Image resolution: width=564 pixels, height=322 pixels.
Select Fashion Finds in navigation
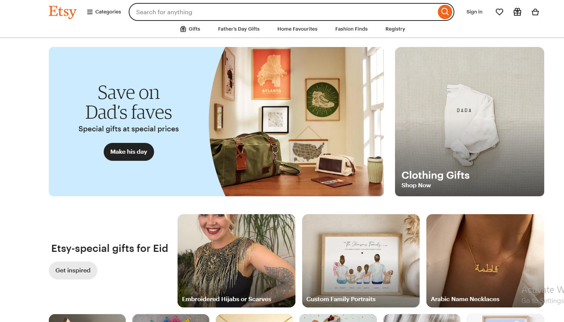pos(351,29)
